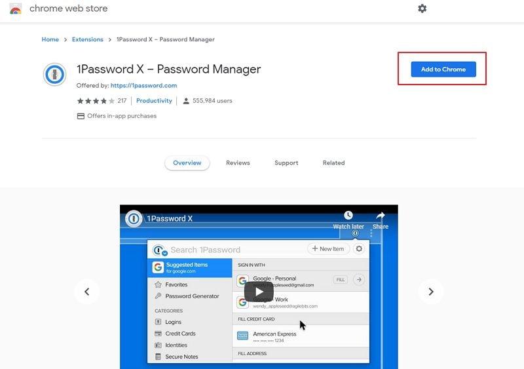Click the Google Work G icon
The image size is (524, 369).
pyautogui.click(x=242, y=302)
